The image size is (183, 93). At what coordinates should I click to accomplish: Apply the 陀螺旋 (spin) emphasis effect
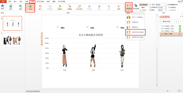point(70,7)
